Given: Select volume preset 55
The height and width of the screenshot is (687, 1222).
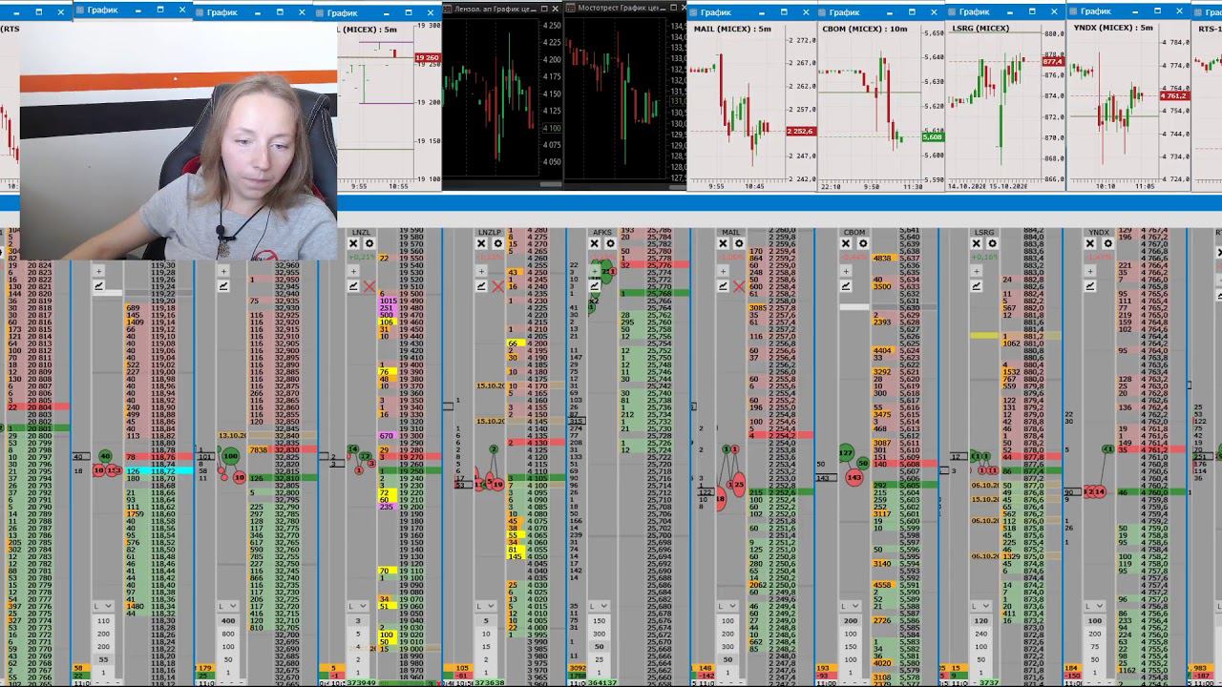Looking at the screenshot, I should tap(104, 659).
